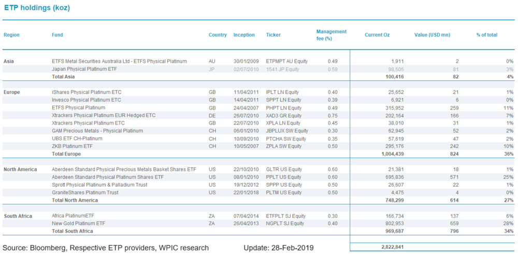Select ETFS Metal Securities Australia fund name
518x254 pixels.
[119, 61]
